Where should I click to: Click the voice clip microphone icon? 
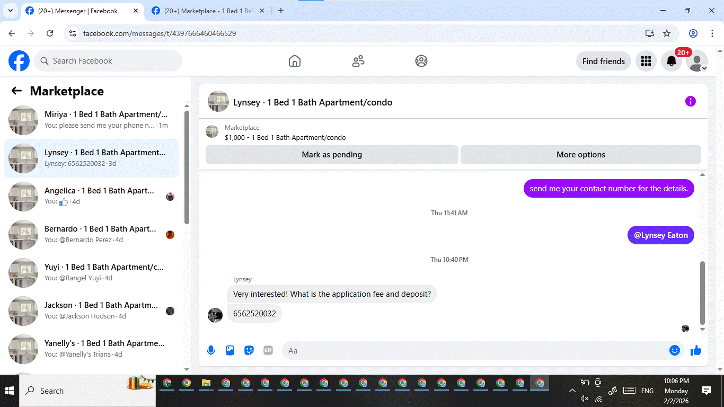[x=211, y=350]
